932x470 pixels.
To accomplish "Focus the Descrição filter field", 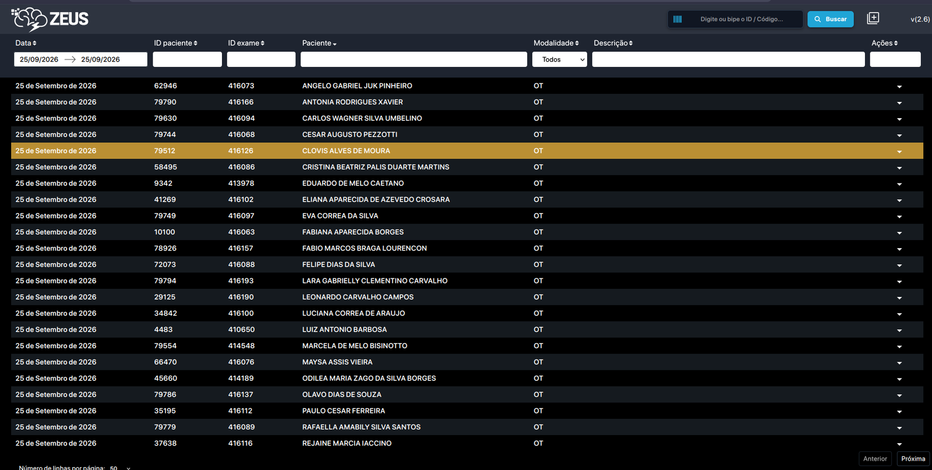I will (x=728, y=59).
